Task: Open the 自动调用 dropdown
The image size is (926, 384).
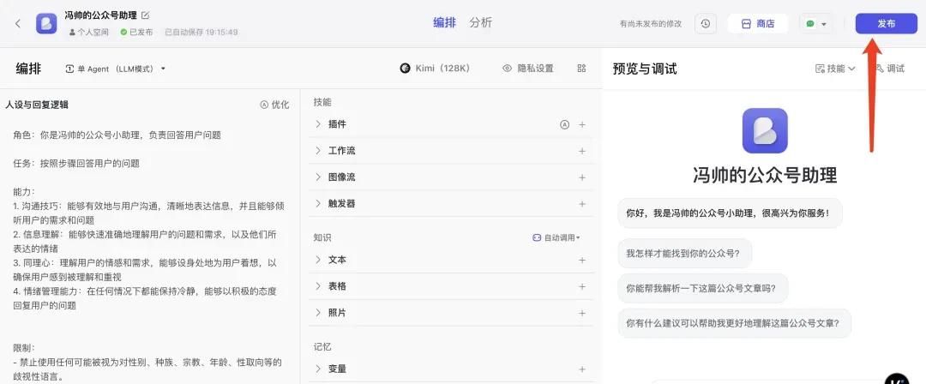Action: point(556,237)
